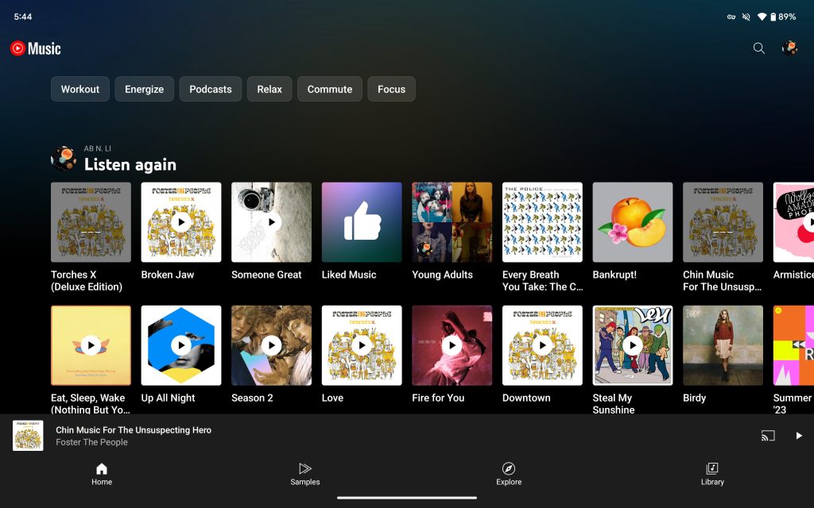The height and width of the screenshot is (508, 814).
Task: Switch to the Home tab
Action: [102, 474]
